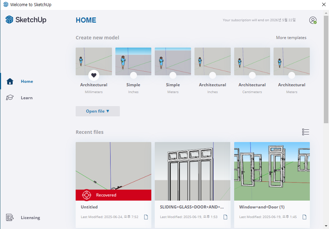Click the 'Millimeters' unit label
This screenshot has width=329, height=229.
94,92
